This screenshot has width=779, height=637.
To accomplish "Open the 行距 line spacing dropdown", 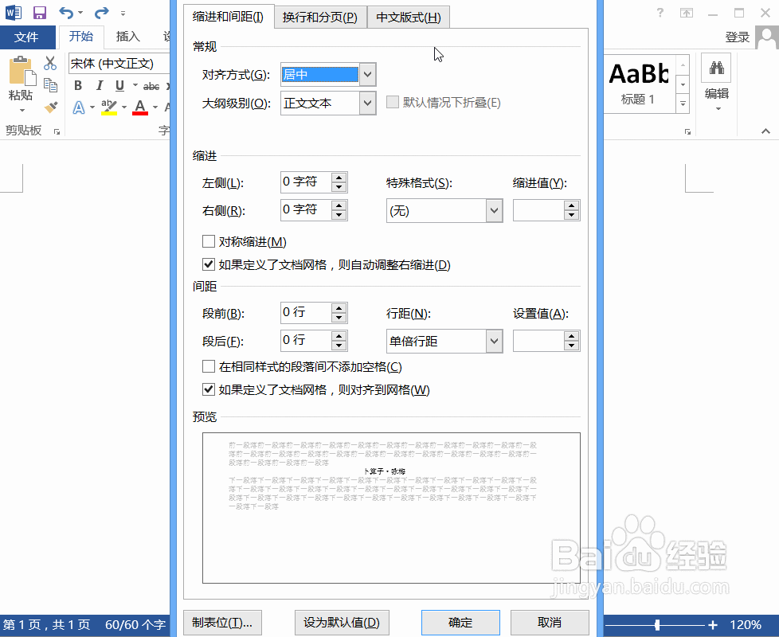I will tap(494, 341).
